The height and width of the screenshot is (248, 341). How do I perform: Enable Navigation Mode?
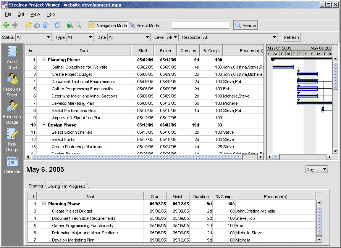(x=108, y=26)
